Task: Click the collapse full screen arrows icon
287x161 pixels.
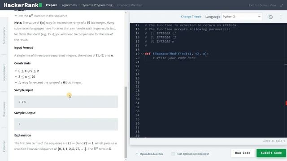Action: pyautogui.click(x=282, y=5)
